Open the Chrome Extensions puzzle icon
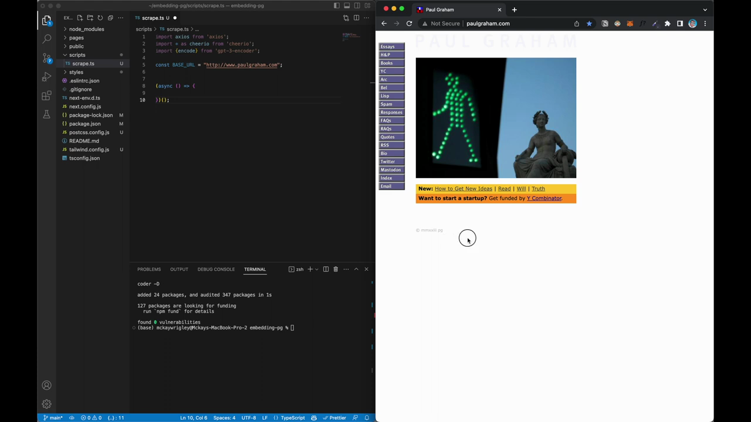The image size is (751, 422). [x=667, y=23]
